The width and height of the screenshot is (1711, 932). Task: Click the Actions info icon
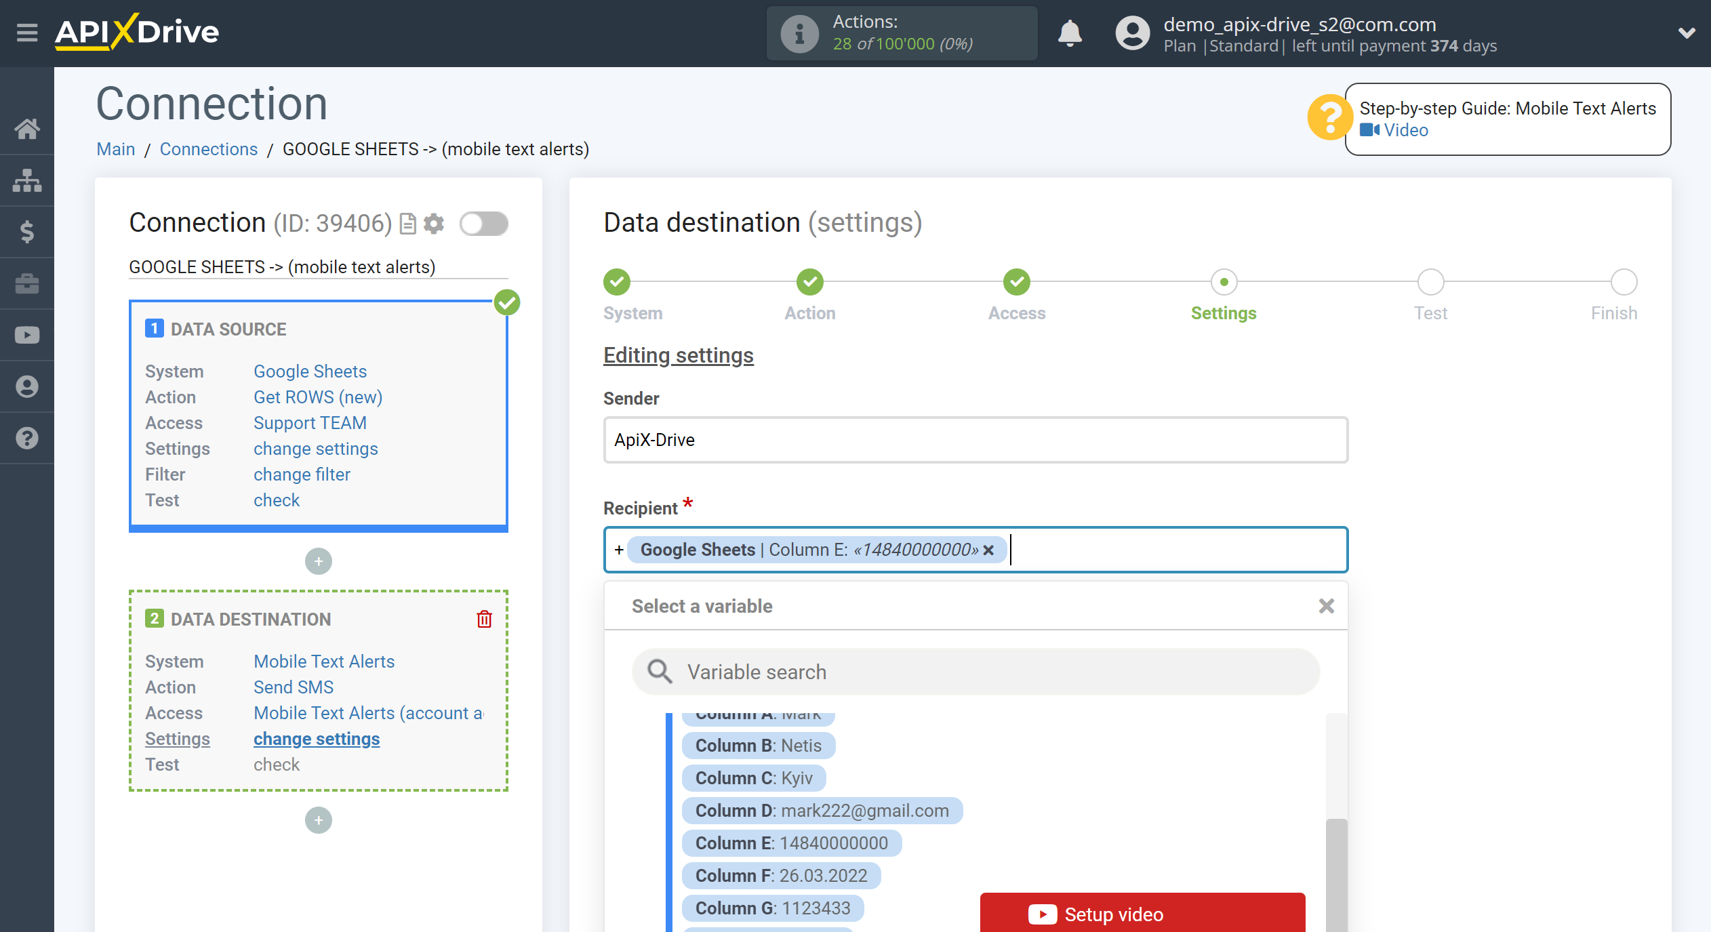pos(799,33)
